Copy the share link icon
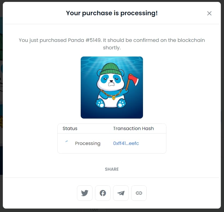 point(139,193)
